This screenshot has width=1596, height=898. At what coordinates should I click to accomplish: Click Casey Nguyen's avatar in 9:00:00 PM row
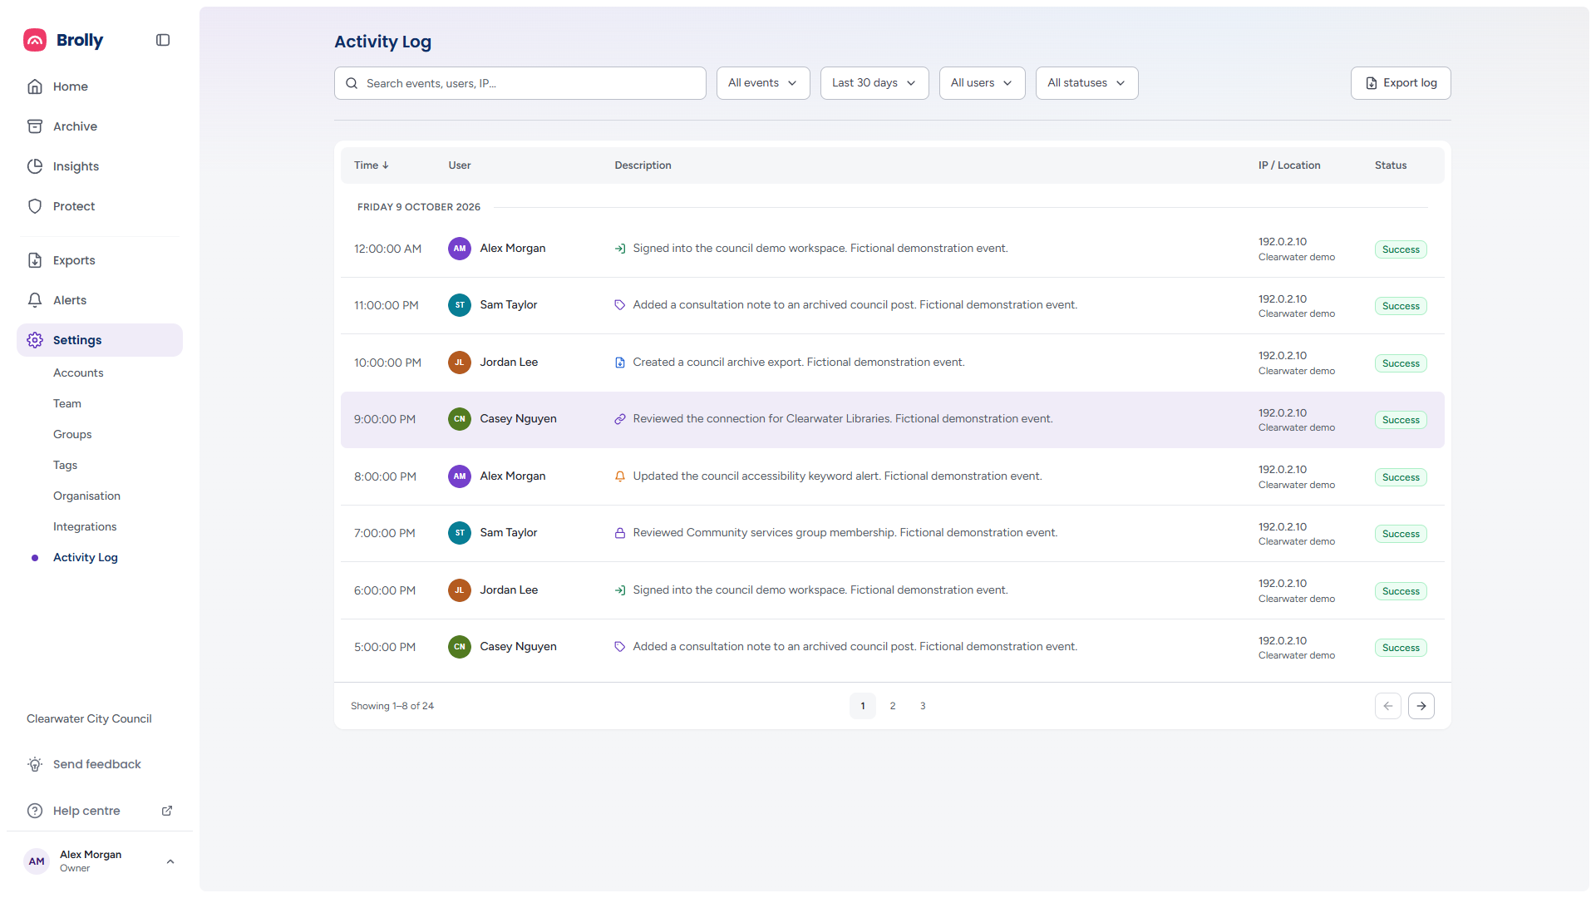pos(460,419)
